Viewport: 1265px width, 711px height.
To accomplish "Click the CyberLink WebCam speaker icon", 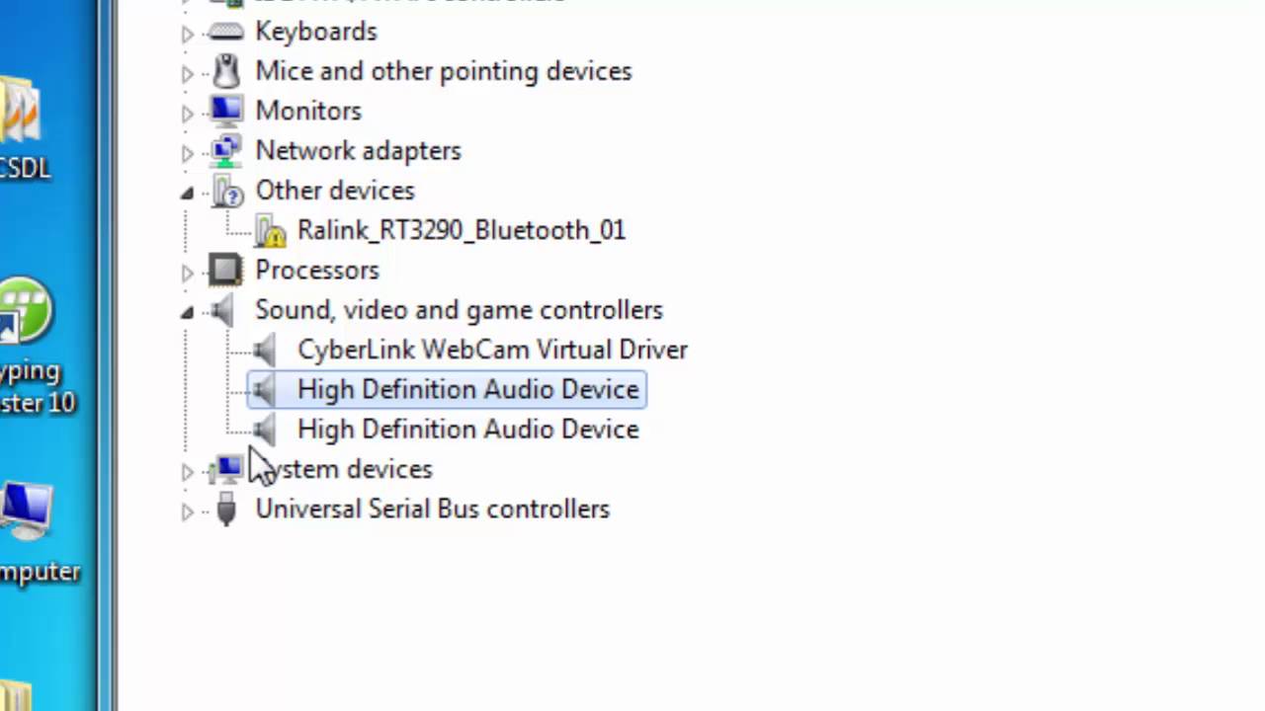I will click(x=265, y=350).
